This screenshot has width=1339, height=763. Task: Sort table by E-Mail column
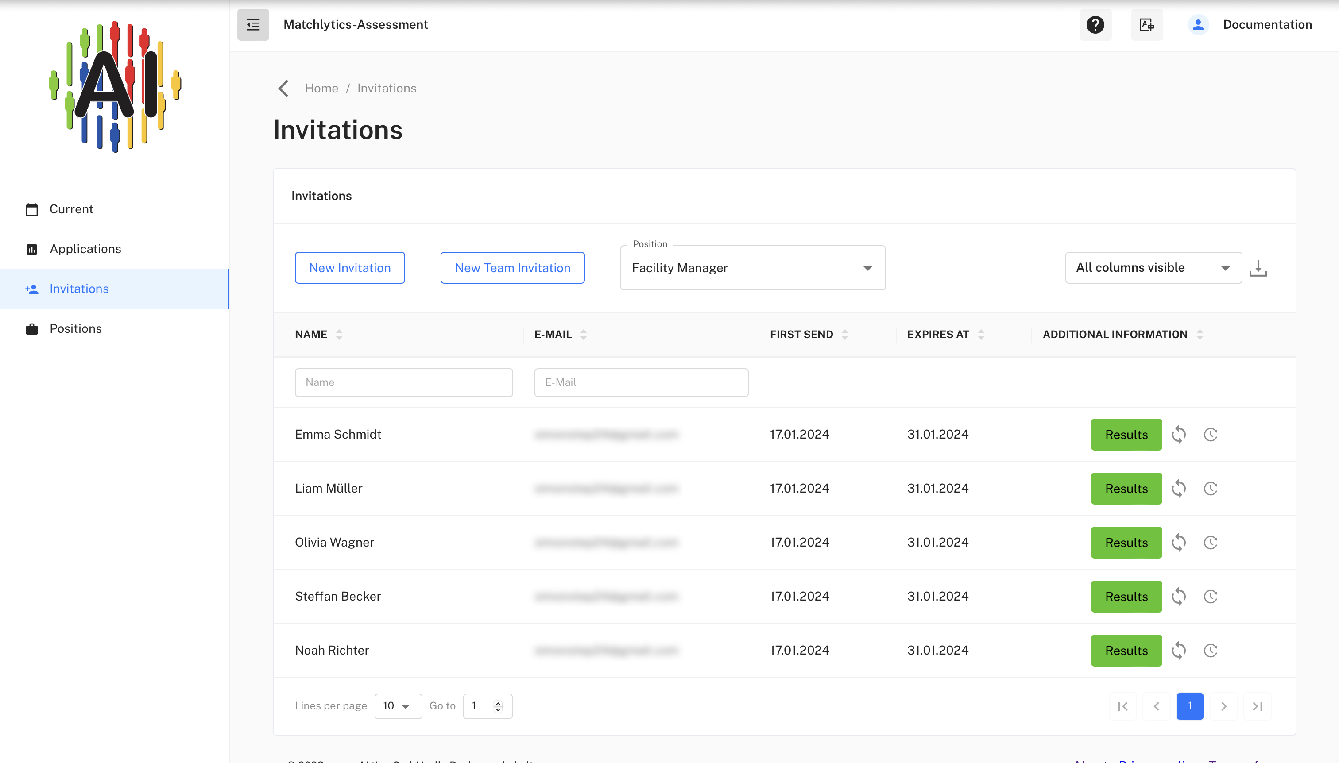(x=584, y=334)
